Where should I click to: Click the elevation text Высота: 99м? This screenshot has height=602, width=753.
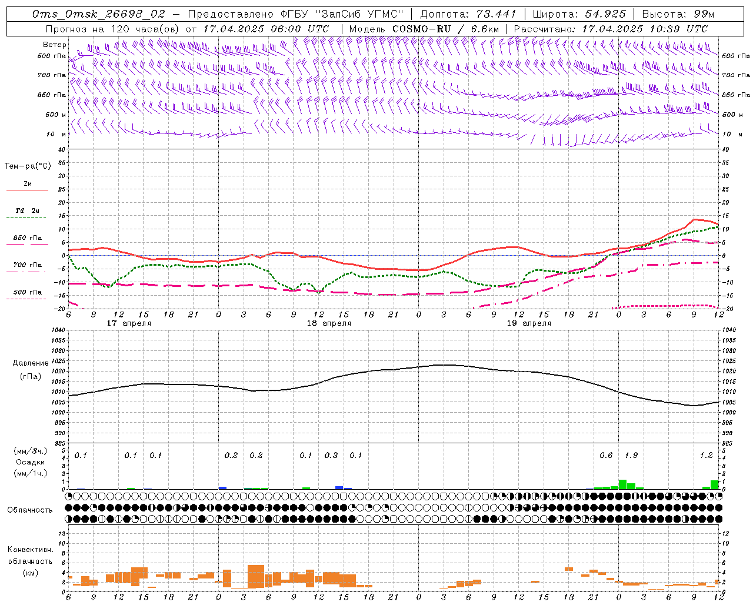click(x=678, y=14)
